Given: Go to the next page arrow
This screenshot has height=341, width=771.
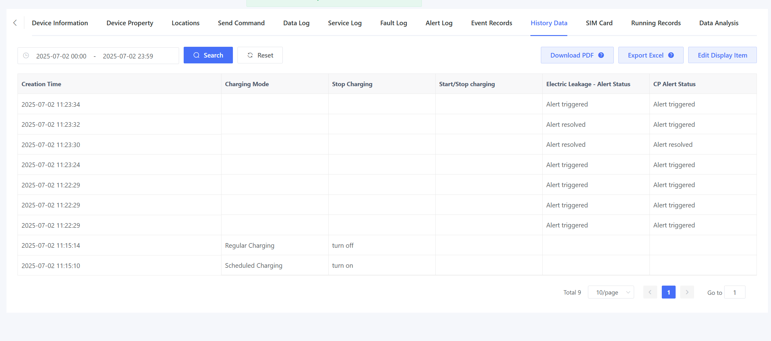Looking at the screenshot, I should pos(687,292).
